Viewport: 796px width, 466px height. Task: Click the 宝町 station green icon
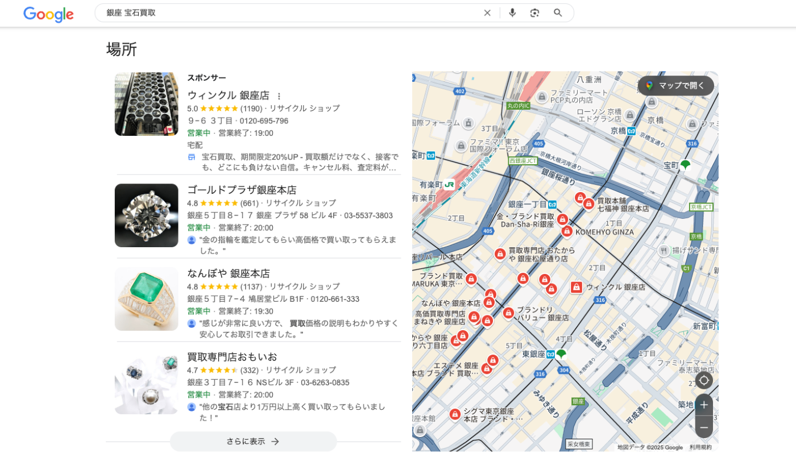(685, 165)
